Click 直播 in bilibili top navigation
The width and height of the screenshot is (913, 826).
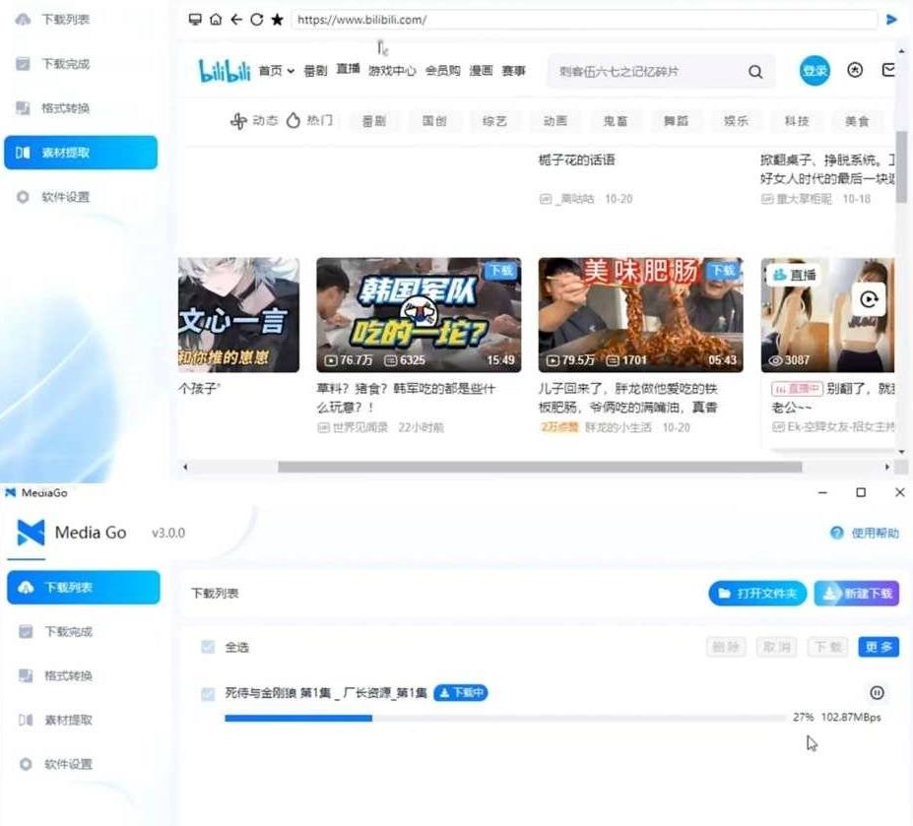tap(349, 69)
